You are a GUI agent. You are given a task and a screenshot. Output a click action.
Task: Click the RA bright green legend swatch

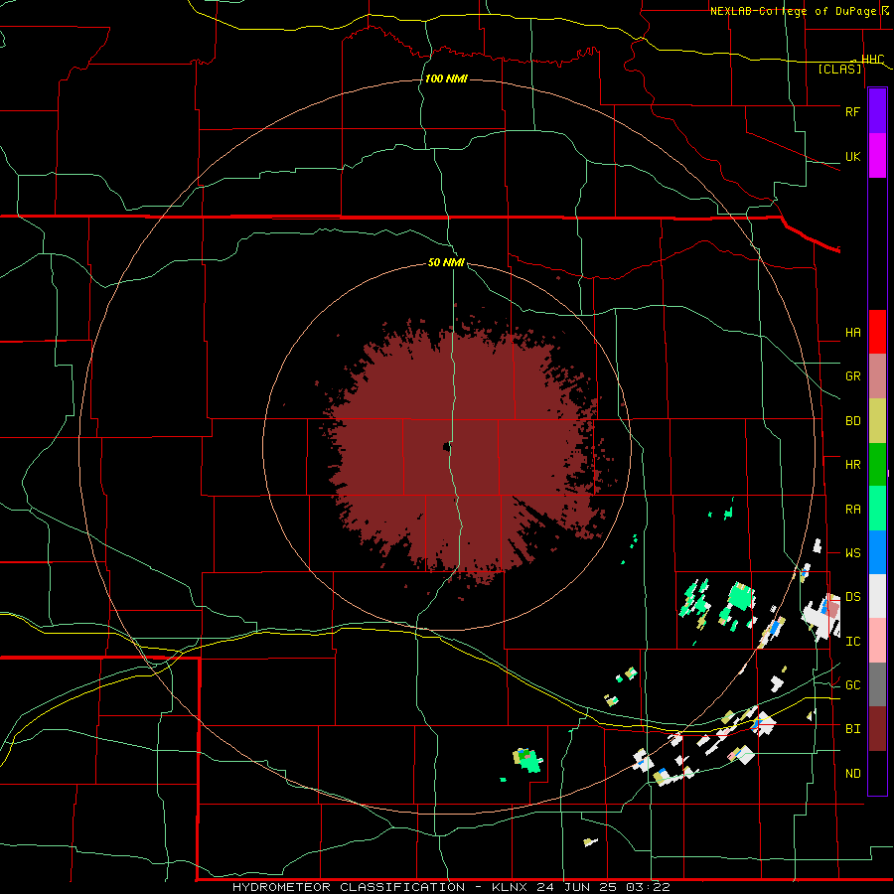(x=877, y=509)
